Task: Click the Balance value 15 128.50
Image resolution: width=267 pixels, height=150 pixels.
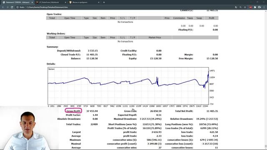Action: point(92,58)
